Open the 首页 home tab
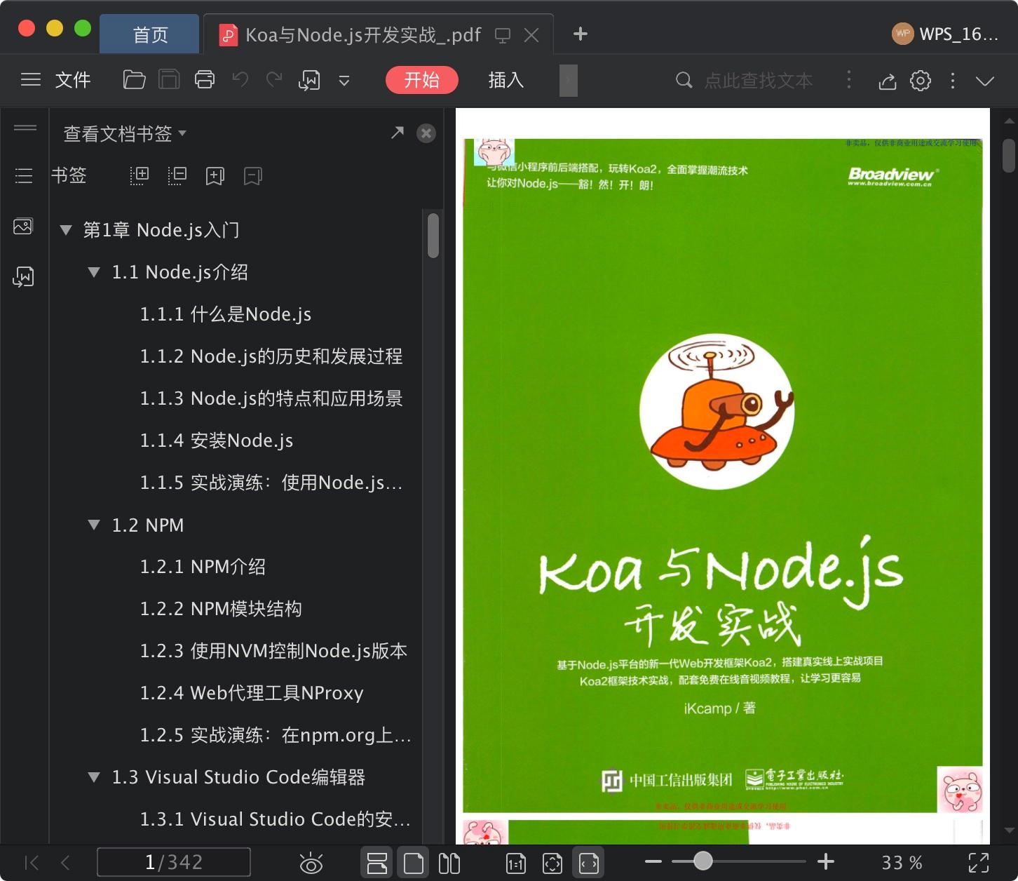Viewport: 1018px width, 881px height. point(150,34)
